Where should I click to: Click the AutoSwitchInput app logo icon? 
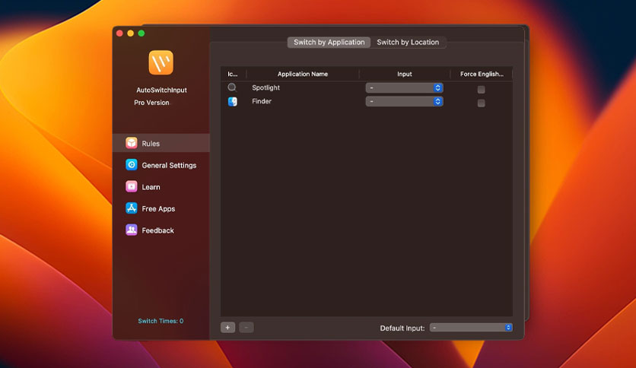pos(161,62)
